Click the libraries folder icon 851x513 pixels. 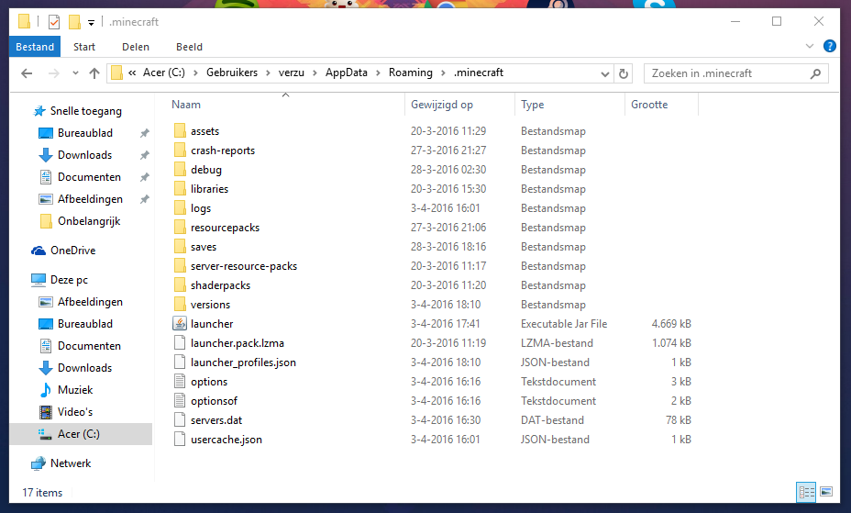click(x=180, y=189)
